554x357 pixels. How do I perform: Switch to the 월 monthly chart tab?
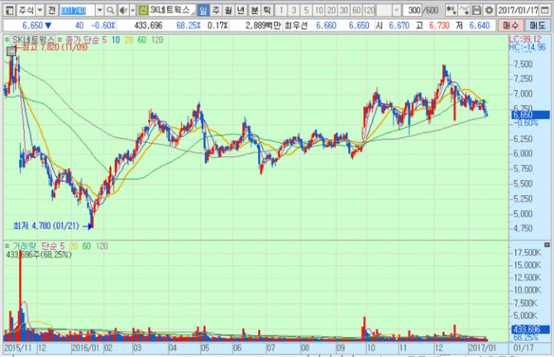[x=229, y=9]
